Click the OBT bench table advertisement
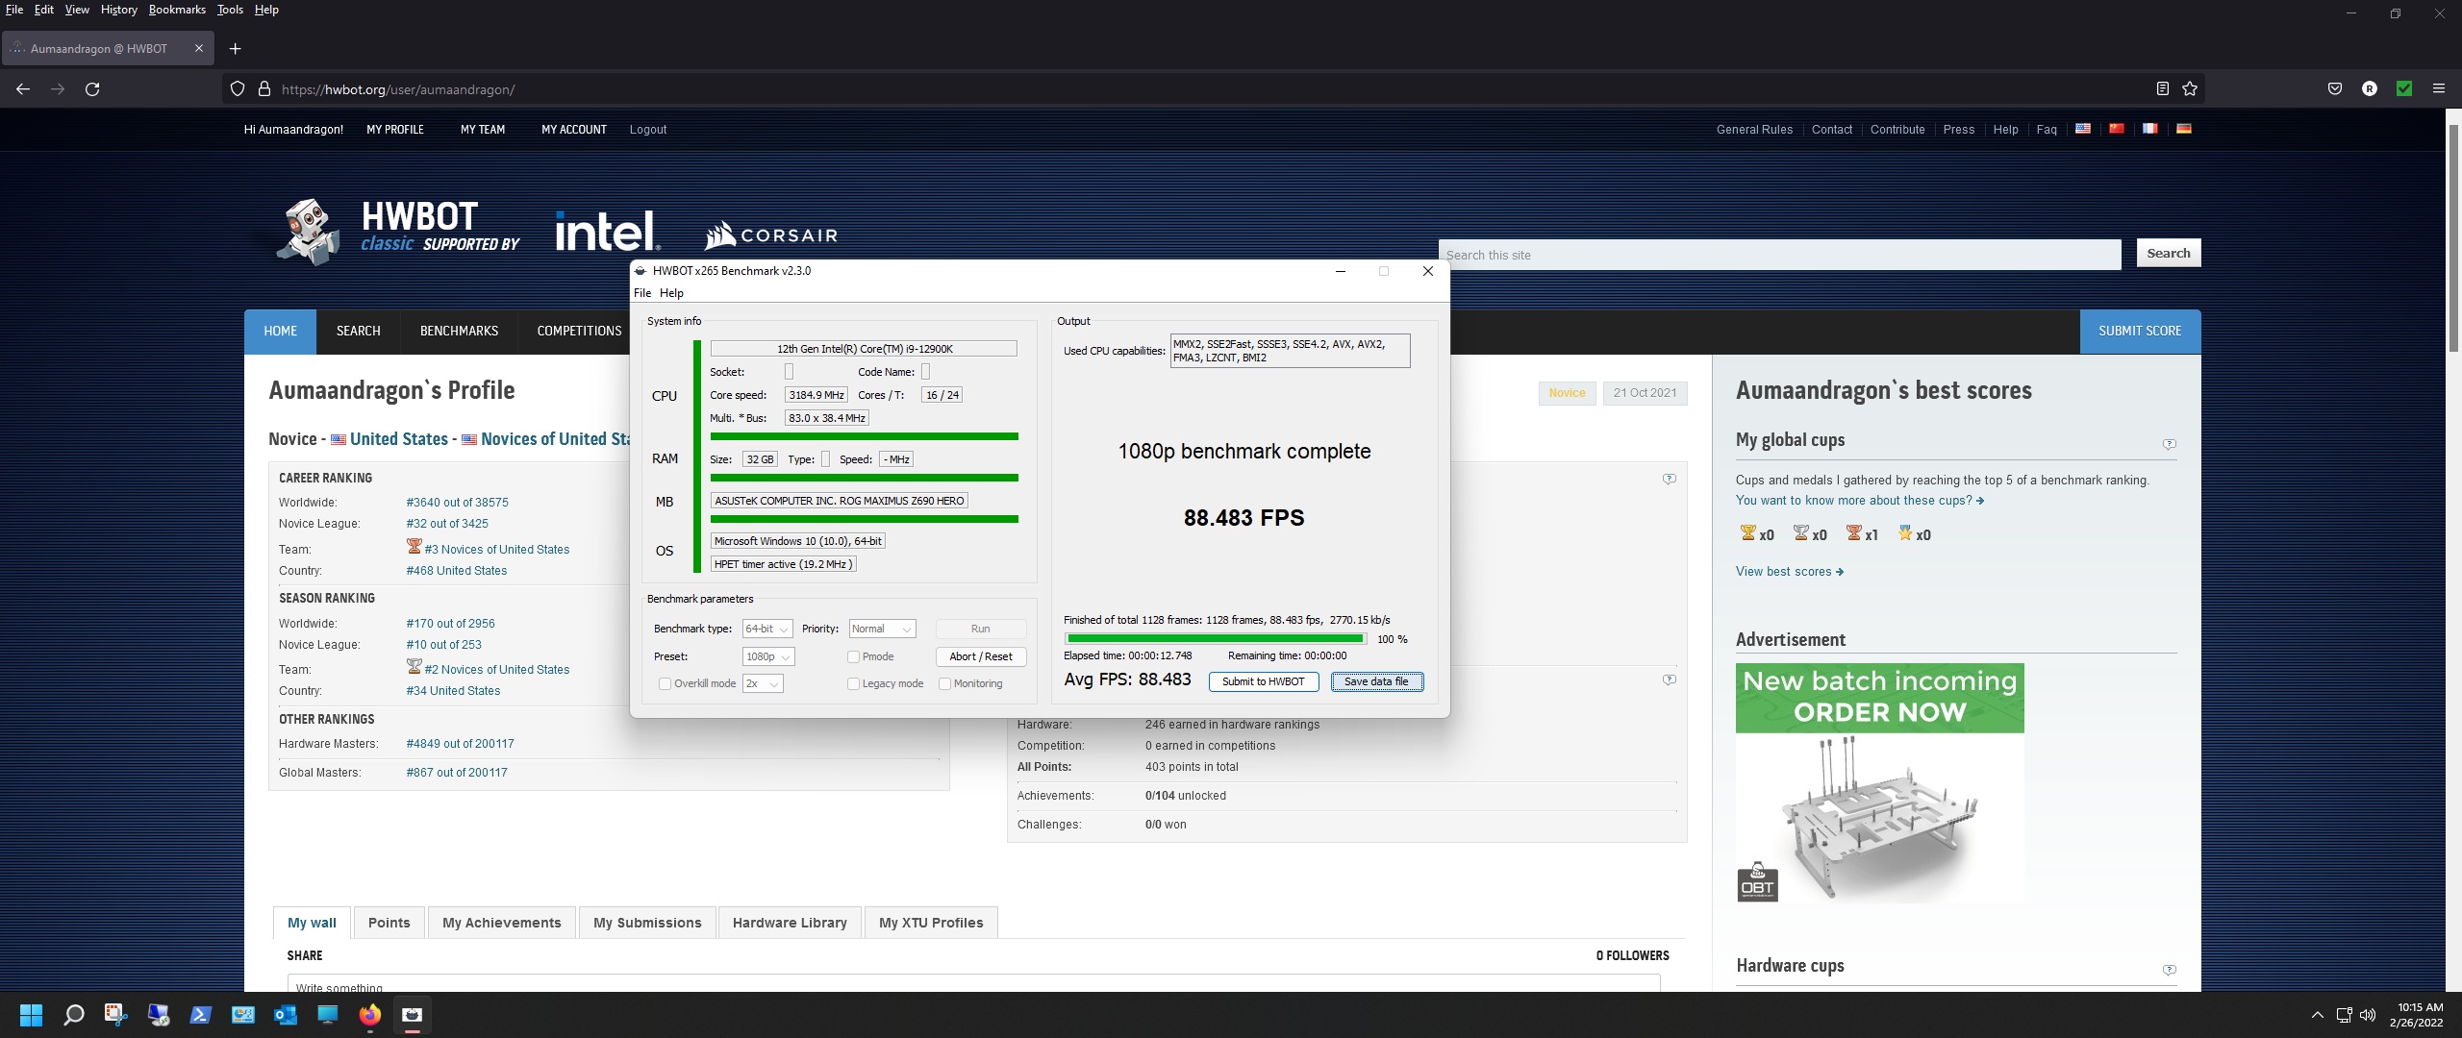 click(1879, 783)
